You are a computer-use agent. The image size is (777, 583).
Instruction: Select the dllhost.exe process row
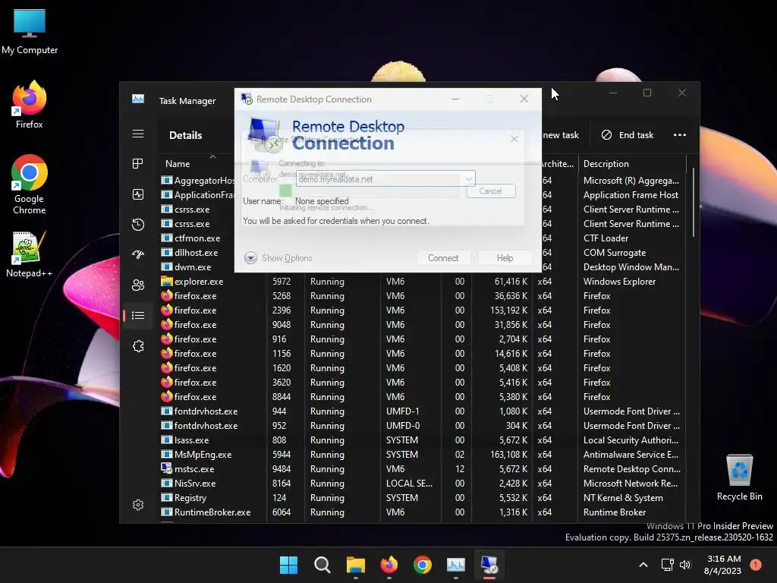pos(197,252)
